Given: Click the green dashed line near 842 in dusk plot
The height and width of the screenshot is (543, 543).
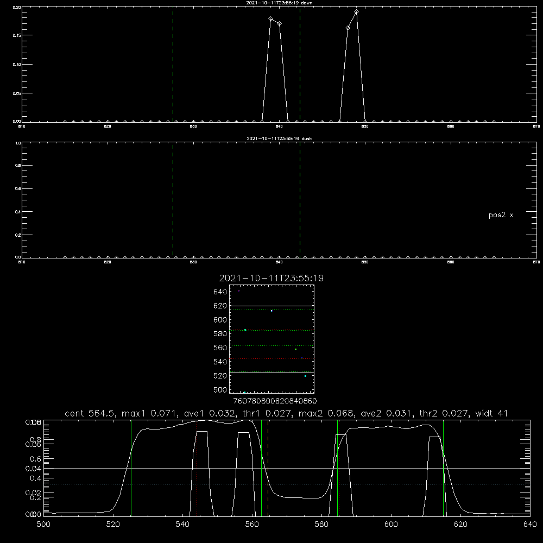Looking at the screenshot, I should 300,200.
